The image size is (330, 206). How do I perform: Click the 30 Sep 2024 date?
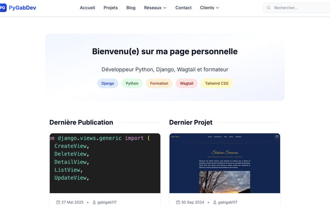point(192,202)
